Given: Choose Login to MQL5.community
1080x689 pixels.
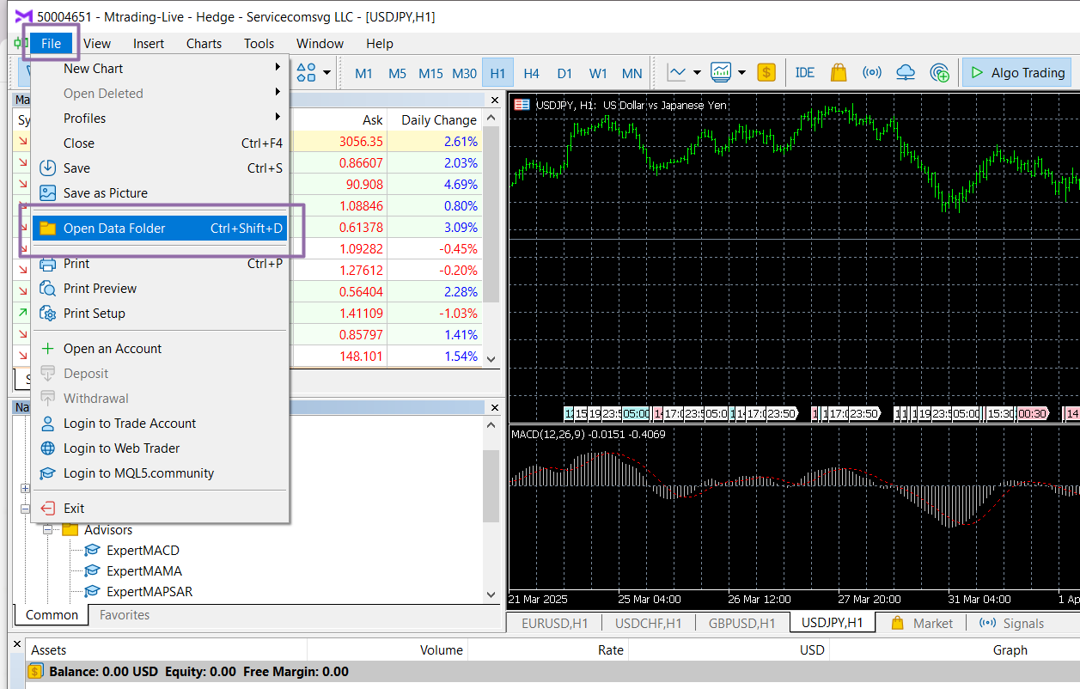Looking at the screenshot, I should coord(160,473).
